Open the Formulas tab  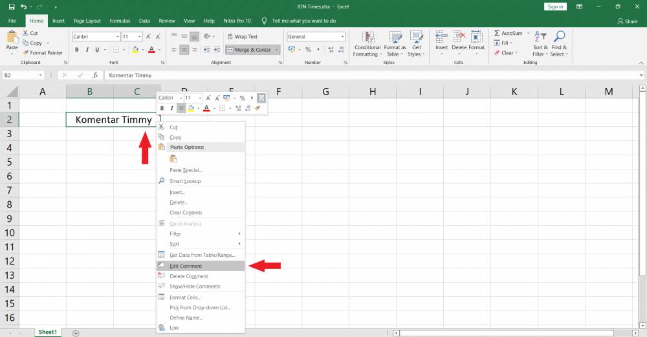(120, 21)
